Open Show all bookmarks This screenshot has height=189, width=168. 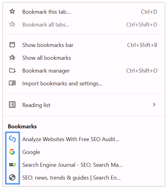(84, 58)
